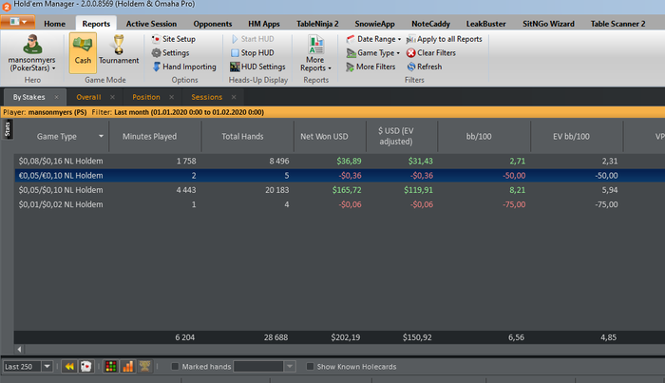The height and width of the screenshot is (383, 665).
Task: Open Game Type filter dropdown
Action: (372, 53)
